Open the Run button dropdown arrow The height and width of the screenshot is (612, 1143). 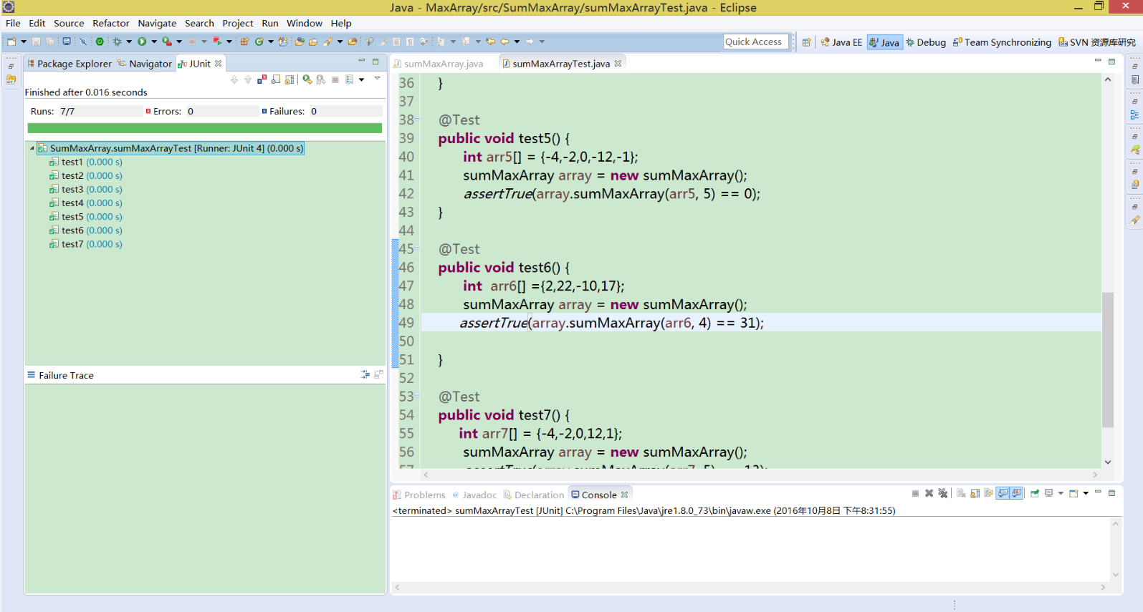pos(154,42)
